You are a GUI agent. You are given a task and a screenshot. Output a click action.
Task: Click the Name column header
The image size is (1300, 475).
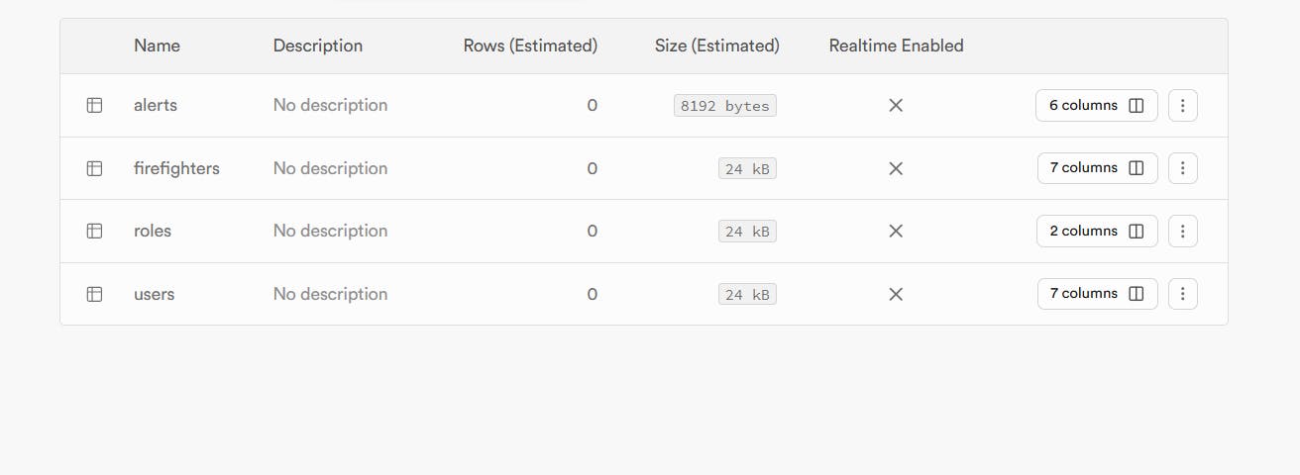click(x=157, y=46)
